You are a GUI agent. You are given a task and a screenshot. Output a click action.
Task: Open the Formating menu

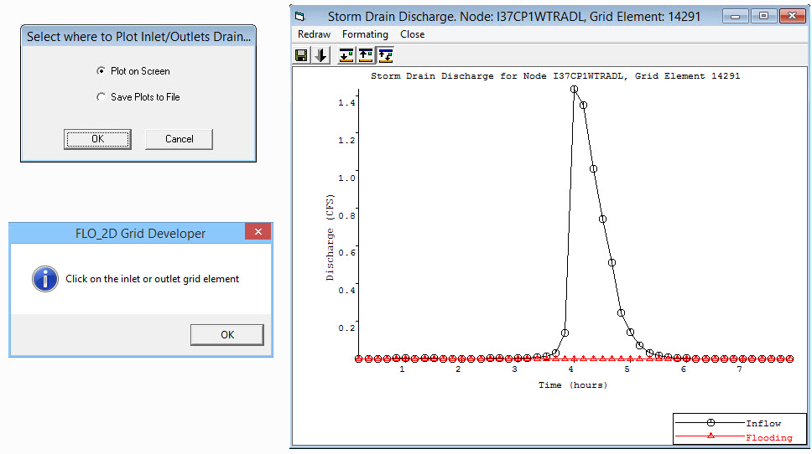pyautogui.click(x=365, y=34)
